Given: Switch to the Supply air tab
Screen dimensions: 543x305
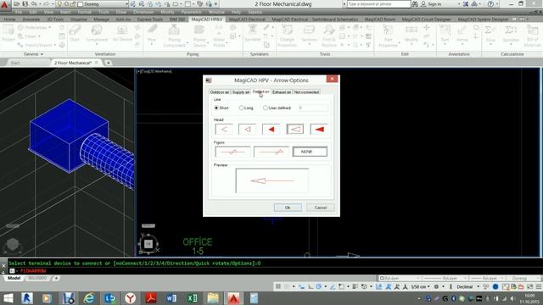Looking at the screenshot, I should 241,92.
